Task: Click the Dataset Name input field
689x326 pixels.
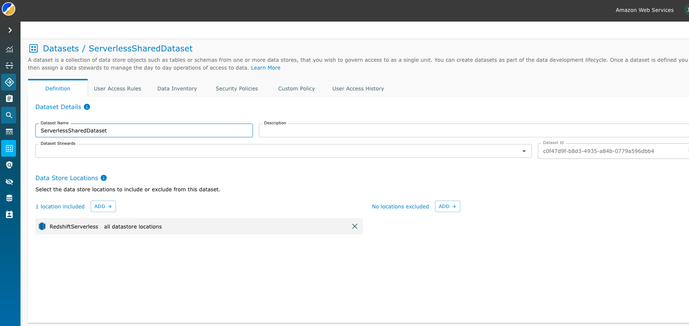Action: [144, 131]
